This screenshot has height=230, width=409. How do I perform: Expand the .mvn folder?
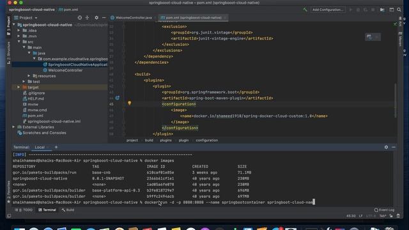pos(19,36)
